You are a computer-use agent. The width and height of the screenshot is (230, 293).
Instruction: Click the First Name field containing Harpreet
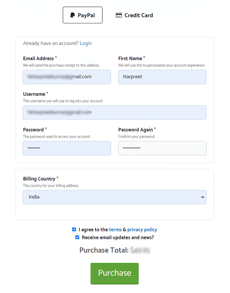(x=162, y=77)
